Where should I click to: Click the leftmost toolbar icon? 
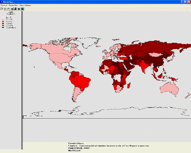pos(2,9)
